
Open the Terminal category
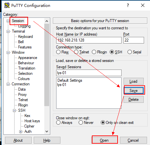pos(19,31)
